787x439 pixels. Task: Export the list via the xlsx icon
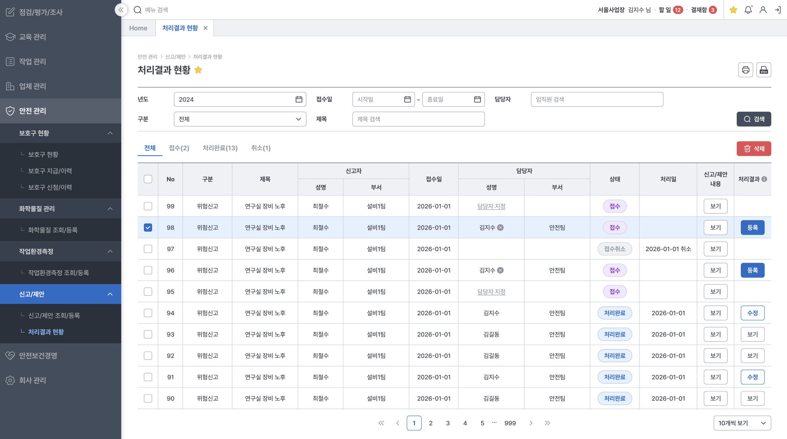(x=763, y=70)
